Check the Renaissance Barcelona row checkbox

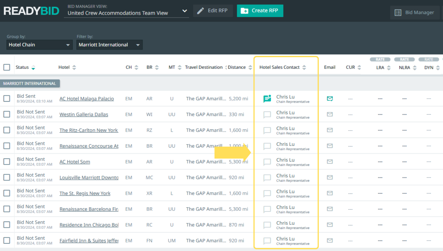tap(7, 209)
